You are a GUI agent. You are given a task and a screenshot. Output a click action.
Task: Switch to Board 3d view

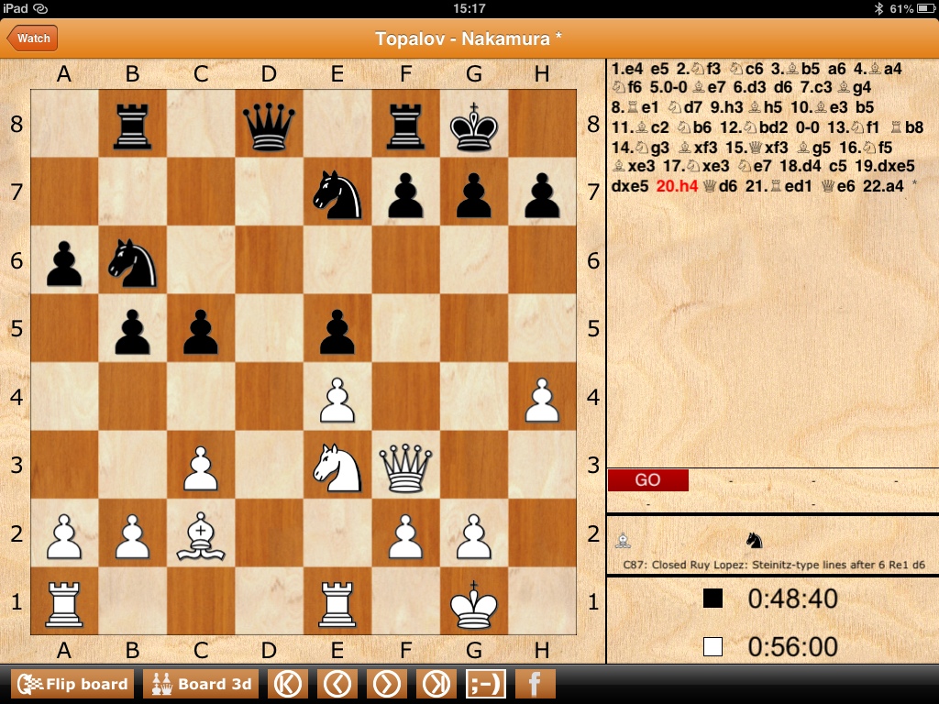[202, 684]
